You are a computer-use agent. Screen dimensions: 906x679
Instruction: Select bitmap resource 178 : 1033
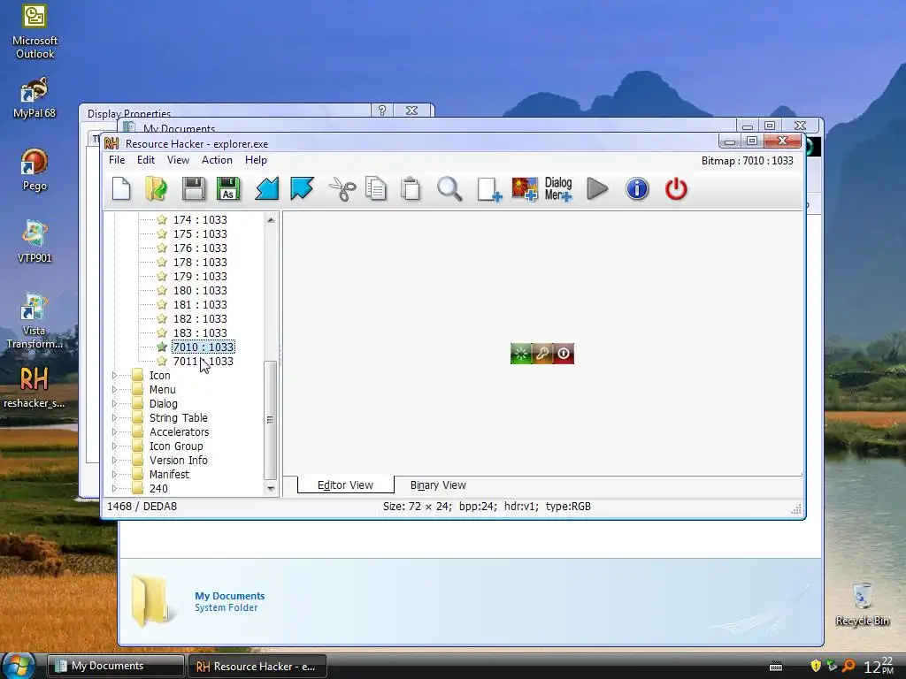click(200, 262)
